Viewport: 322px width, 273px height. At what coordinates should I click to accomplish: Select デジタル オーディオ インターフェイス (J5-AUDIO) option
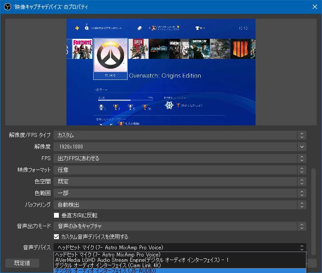coord(180,270)
